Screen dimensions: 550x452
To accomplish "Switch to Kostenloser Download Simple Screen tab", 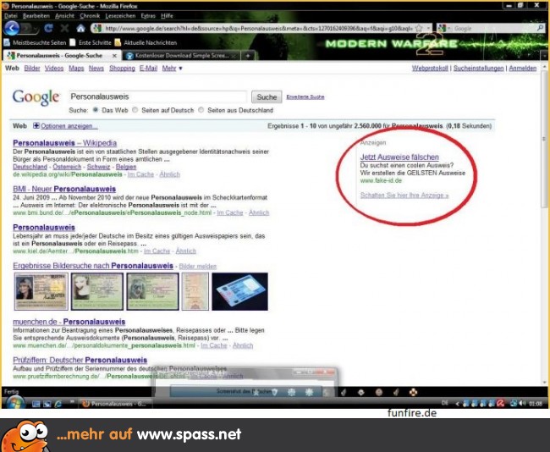I will (182, 56).
